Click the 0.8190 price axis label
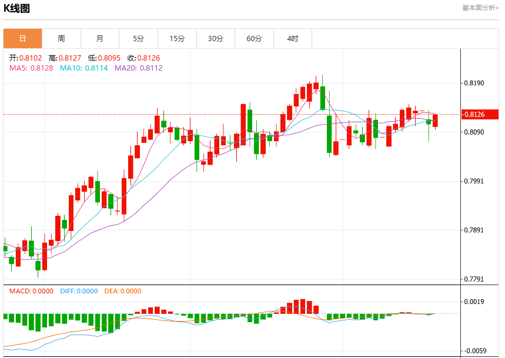This screenshot has height=358, width=505. pyautogui.click(x=474, y=83)
